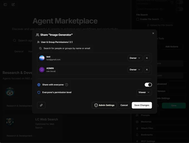Close the Share Image Generator dialog

pyautogui.click(x=153, y=33)
